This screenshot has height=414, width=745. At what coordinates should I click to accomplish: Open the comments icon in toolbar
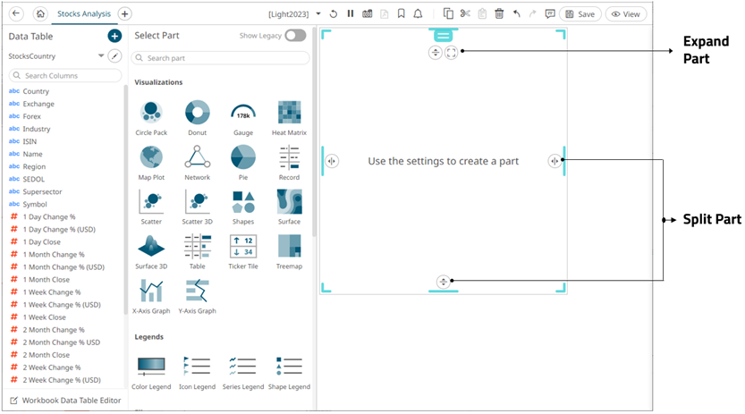(550, 13)
